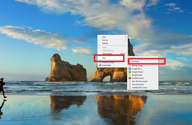192x125 pixels.
Task: Click the WinRAR ZIP archive icon
Action: [130, 88]
